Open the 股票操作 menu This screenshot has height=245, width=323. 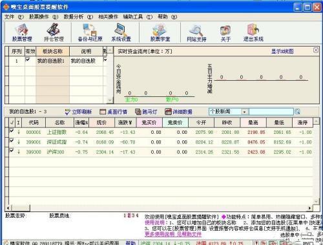pyautogui.click(x=44, y=17)
